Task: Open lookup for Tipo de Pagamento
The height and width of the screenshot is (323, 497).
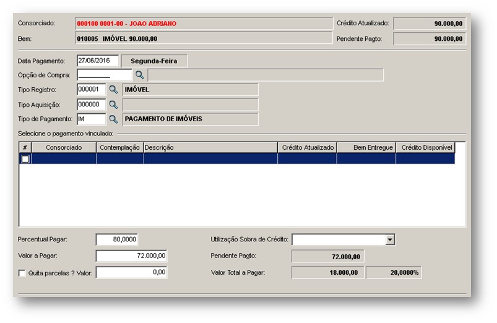Action: click(x=113, y=119)
